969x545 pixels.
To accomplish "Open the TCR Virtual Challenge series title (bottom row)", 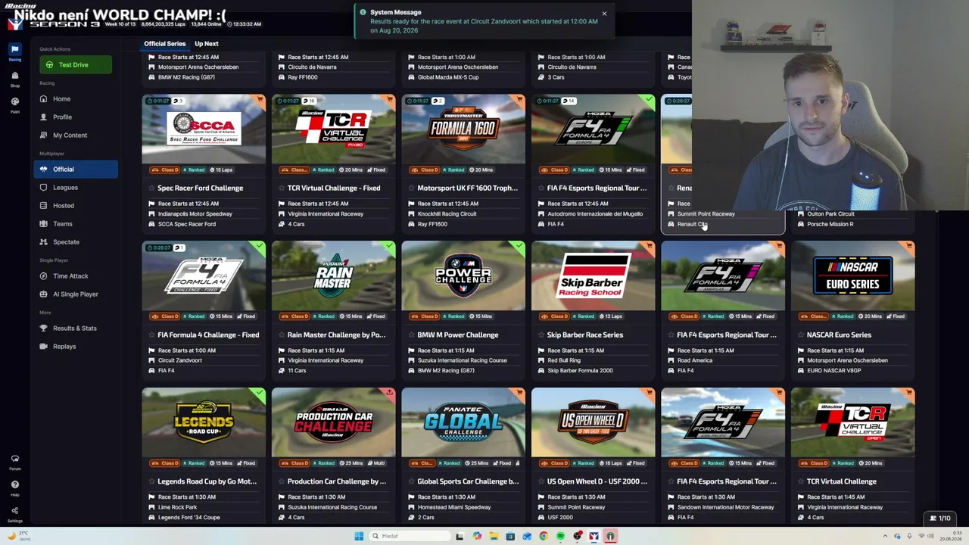I will point(842,481).
